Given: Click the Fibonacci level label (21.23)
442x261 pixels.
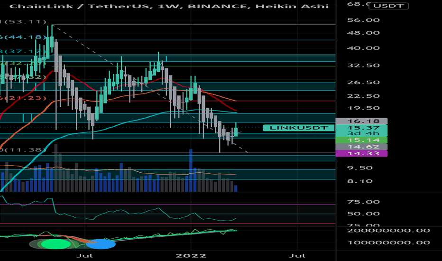Looking at the screenshot, I should pos(23,98).
